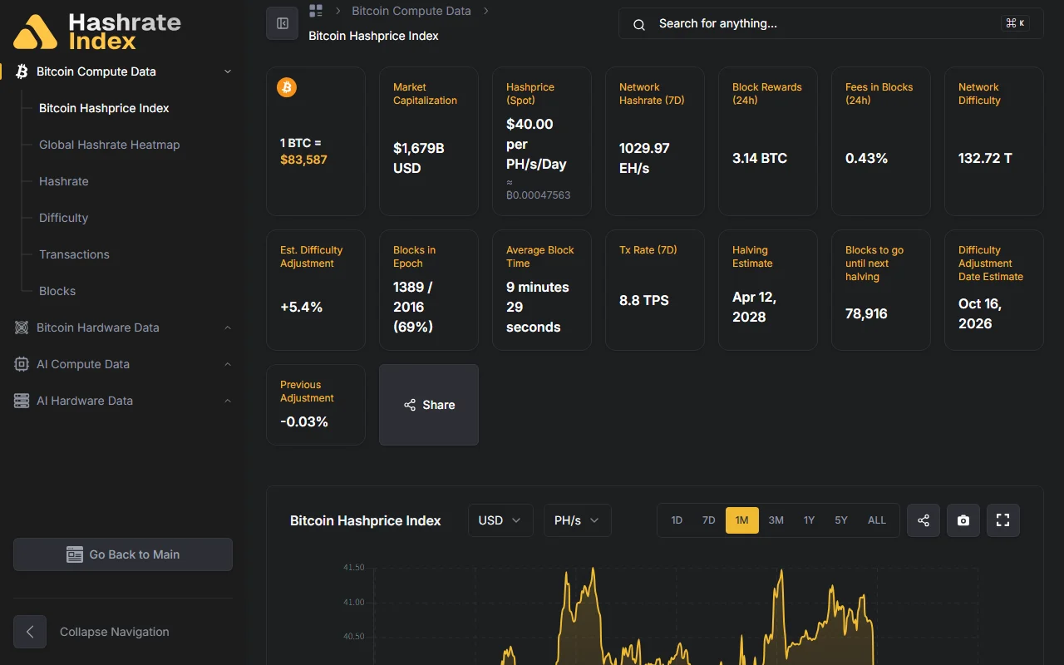Open the Hashrate sidebar item
Image resolution: width=1064 pixels, height=665 pixels.
(63, 181)
